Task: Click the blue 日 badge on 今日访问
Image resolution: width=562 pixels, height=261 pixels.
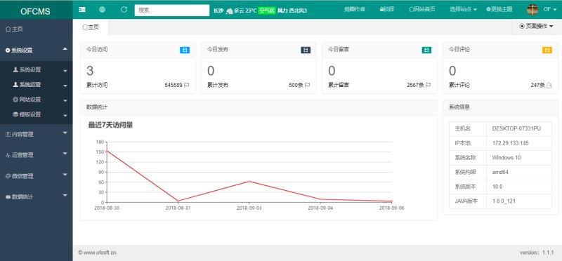Action: [x=185, y=50]
